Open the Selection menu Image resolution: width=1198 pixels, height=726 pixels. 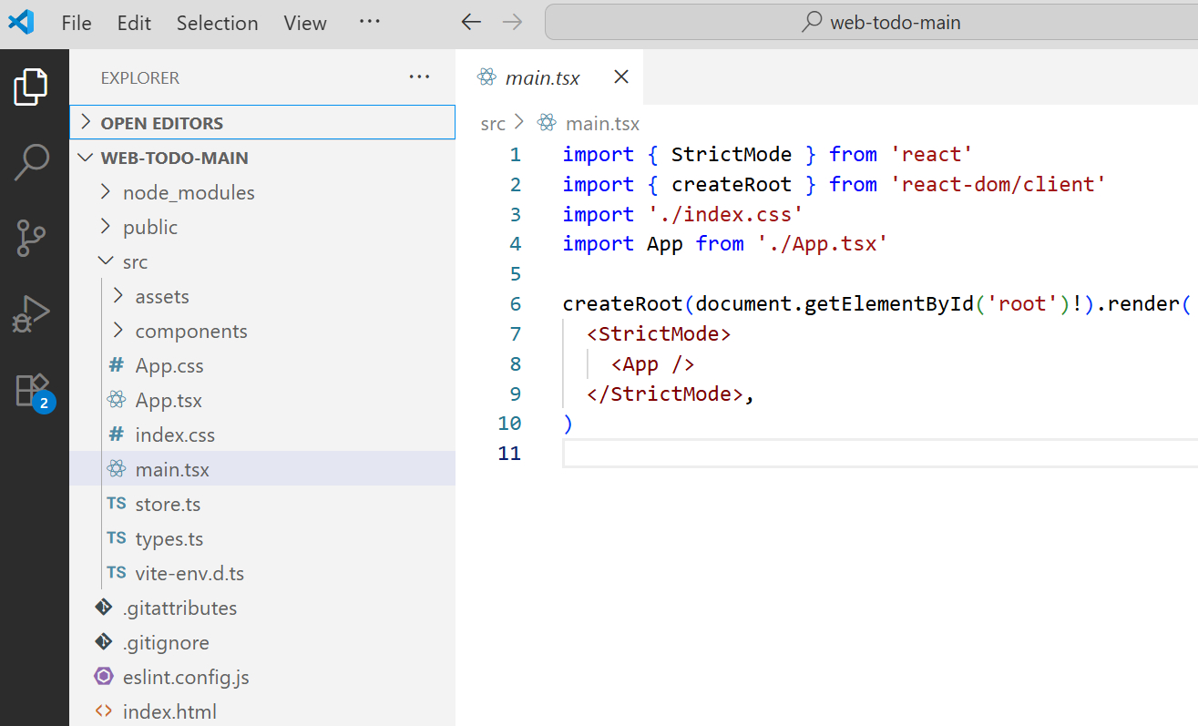217,23
